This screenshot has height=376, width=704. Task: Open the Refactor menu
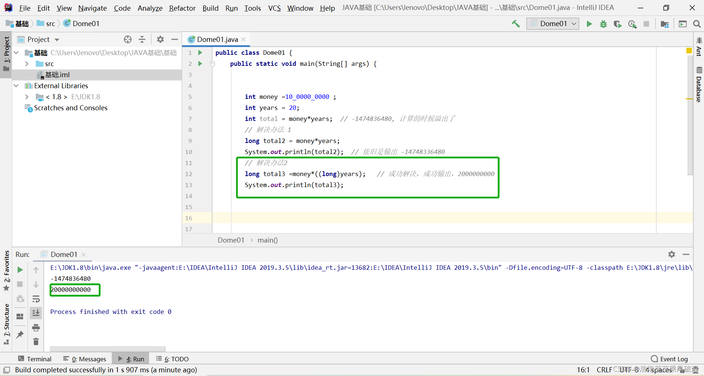[182, 8]
